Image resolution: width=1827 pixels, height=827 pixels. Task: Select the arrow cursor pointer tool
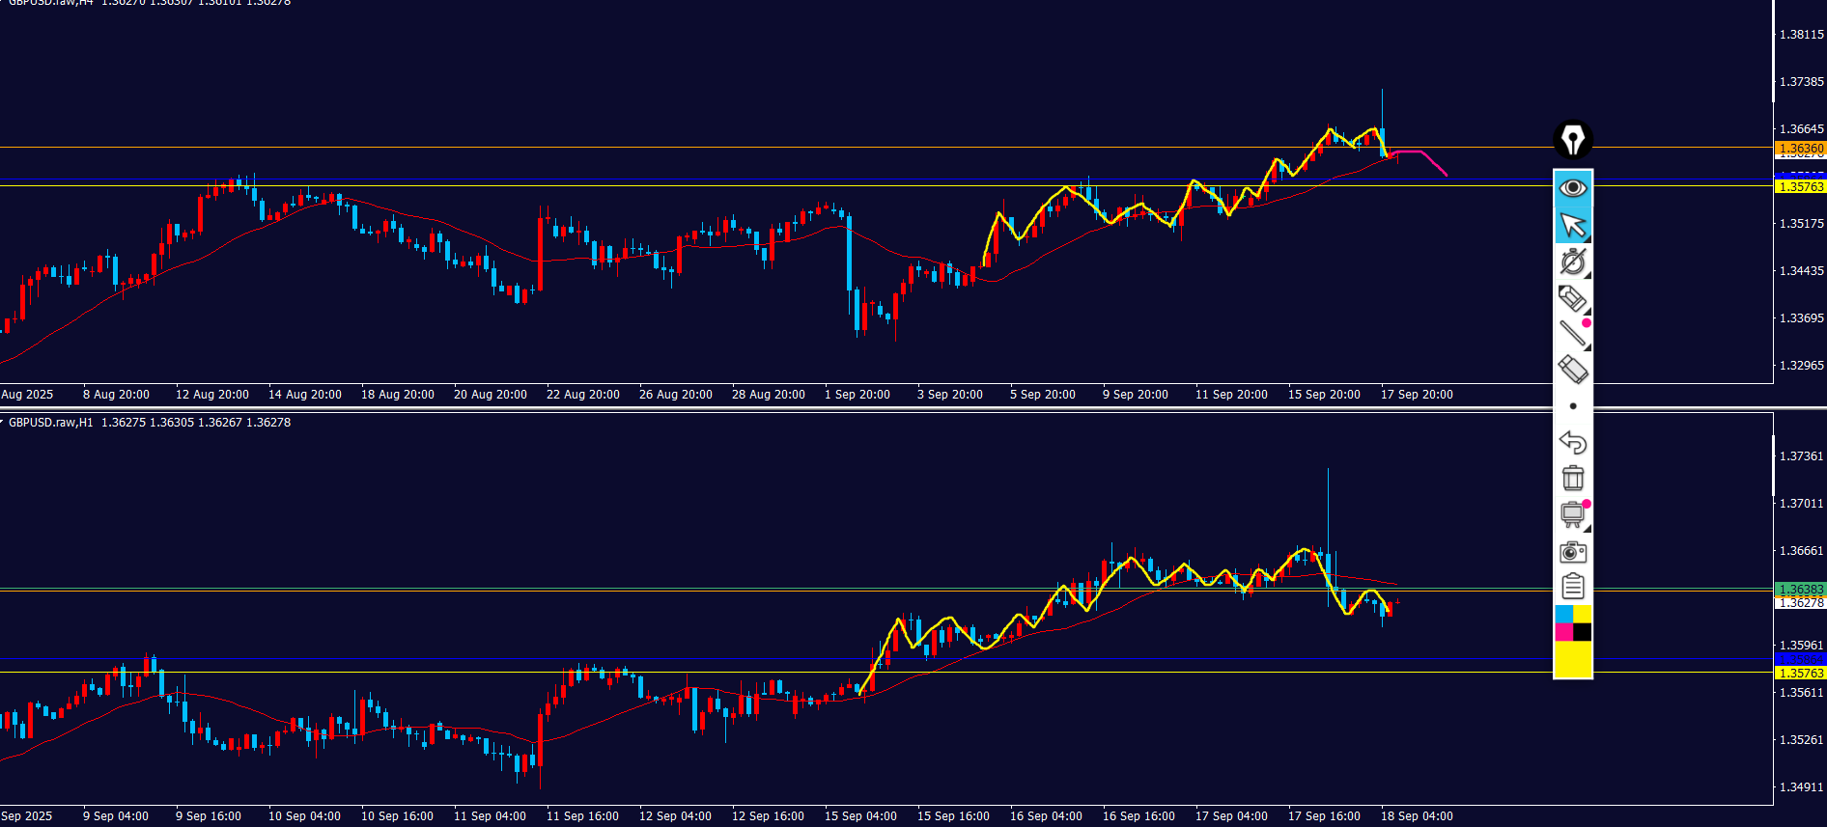pos(1573,225)
